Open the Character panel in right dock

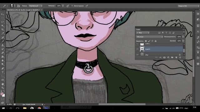[x=198, y=31]
